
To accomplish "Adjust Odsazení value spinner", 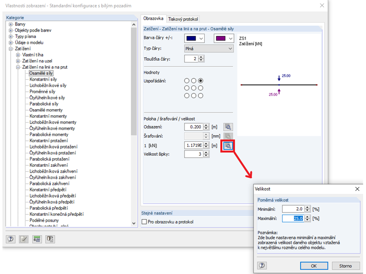I will click(206, 127).
